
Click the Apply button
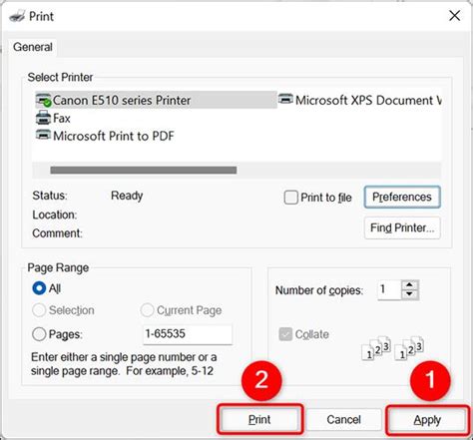point(427,420)
